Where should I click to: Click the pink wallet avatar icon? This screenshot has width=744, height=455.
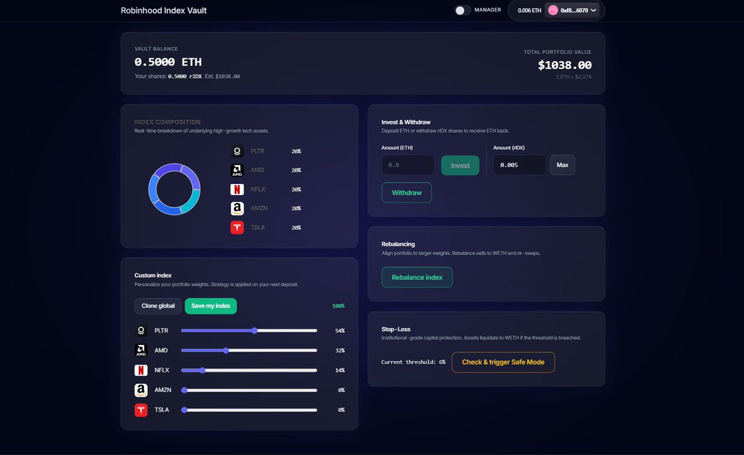click(x=553, y=10)
